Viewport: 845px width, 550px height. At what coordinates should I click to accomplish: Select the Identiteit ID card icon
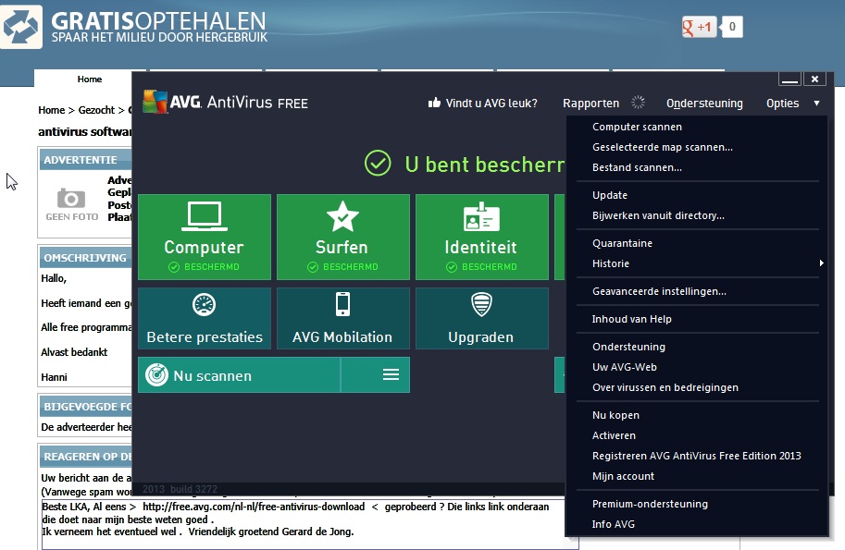tap(481, 218)
